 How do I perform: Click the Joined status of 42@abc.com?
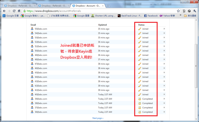click(x=145, y=86)
